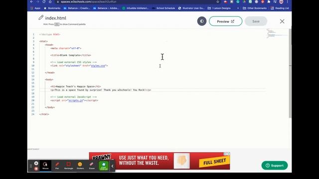This screenshot has height=179, width=319.
Task: Collapse the recorder toolbar with chevron
Action: [x=112, y=166]
